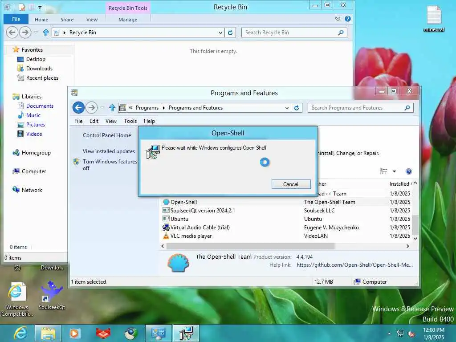Click the network tray icon
Screen dimensions: 456x342
tap(400, 334)
